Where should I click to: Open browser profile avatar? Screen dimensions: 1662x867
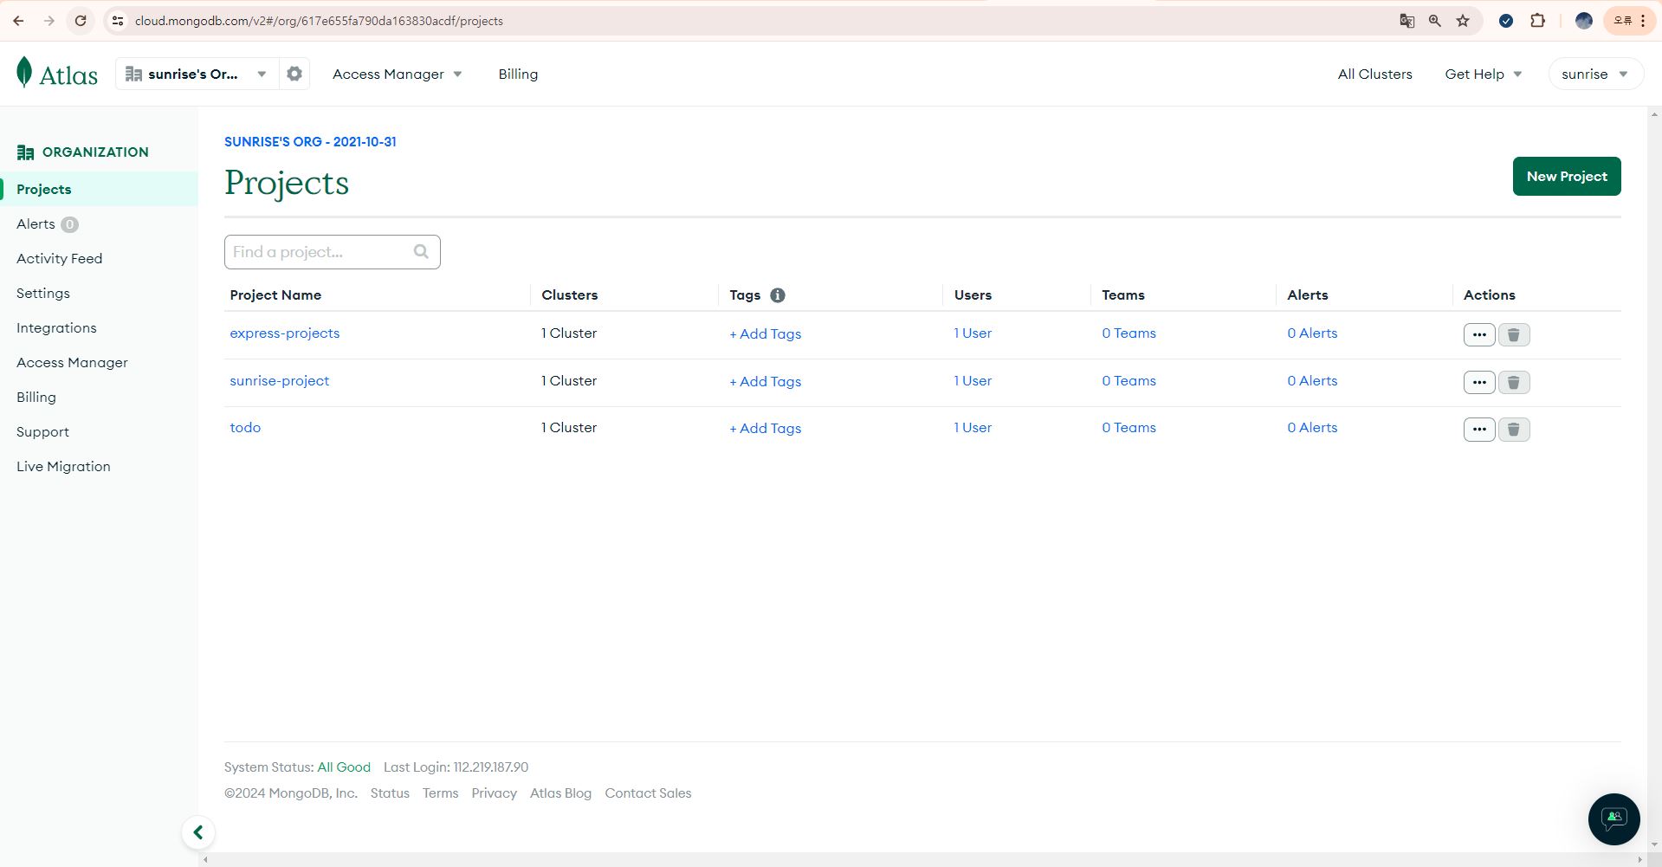[1584, 21]
